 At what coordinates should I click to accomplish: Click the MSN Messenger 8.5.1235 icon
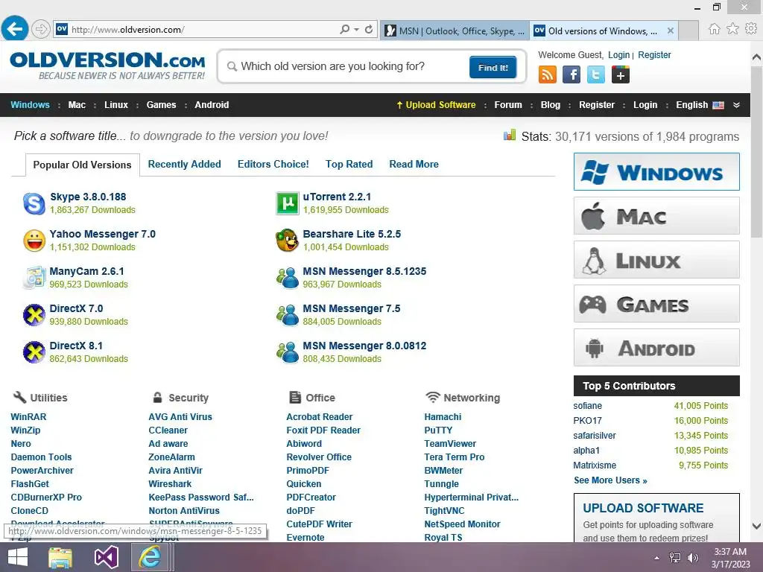coord(288,278)
